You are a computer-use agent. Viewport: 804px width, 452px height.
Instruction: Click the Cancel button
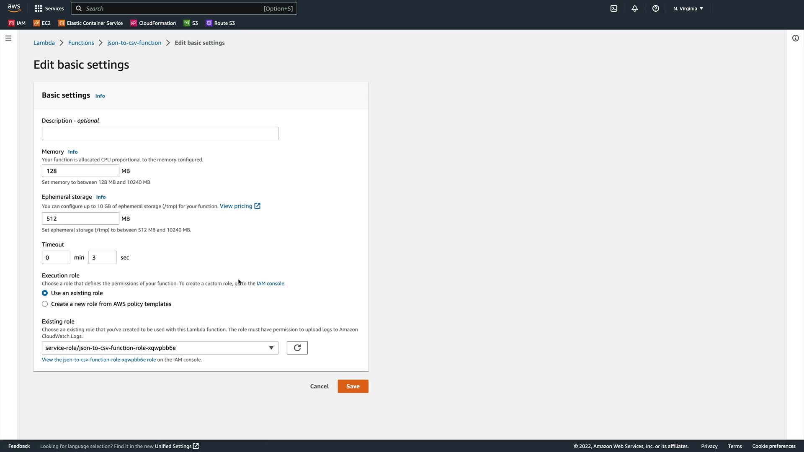(x=319, y=386)
